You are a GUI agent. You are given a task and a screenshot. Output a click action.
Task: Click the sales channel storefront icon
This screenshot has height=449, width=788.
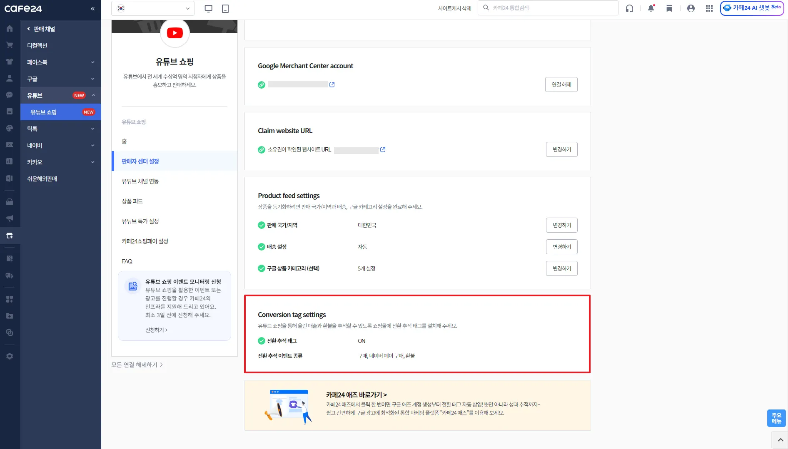click(x=10, y=235)
